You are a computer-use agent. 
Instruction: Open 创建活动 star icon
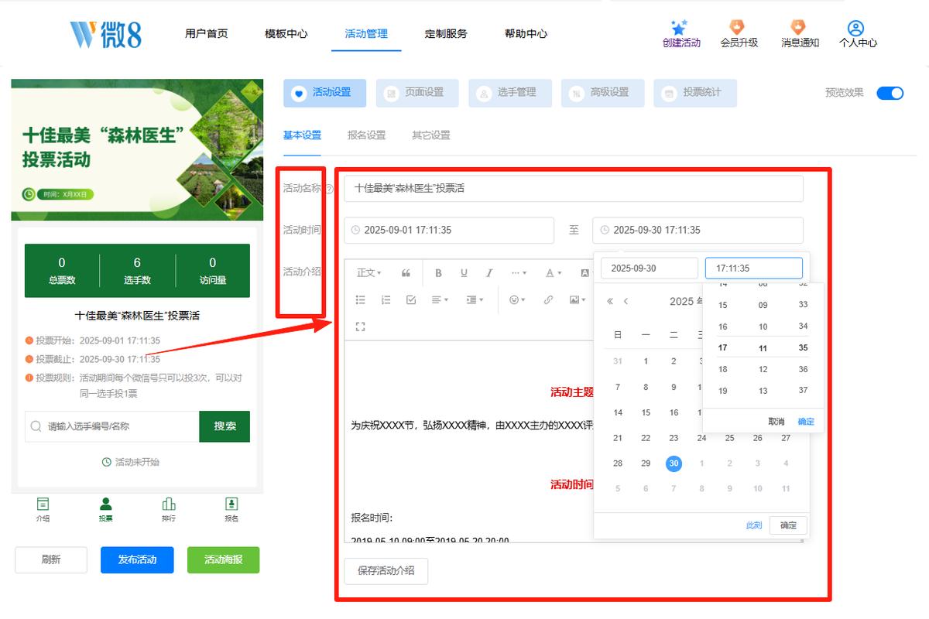[681, 35]
